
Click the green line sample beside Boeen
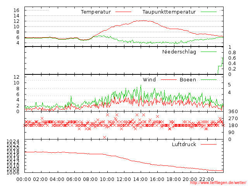[x=208, y=80]
